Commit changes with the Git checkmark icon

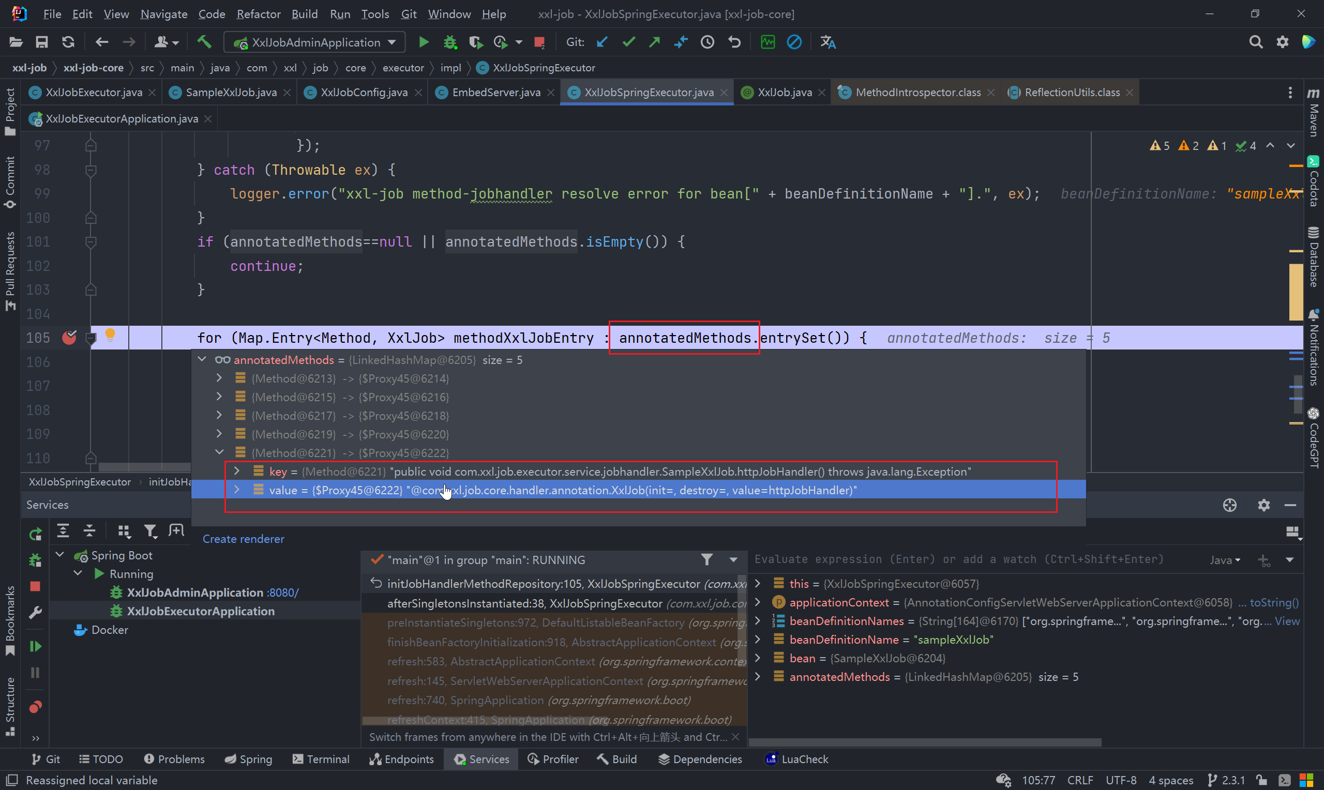[629, 42]
